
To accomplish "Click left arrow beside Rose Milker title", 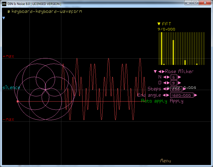I will (160, 71).
